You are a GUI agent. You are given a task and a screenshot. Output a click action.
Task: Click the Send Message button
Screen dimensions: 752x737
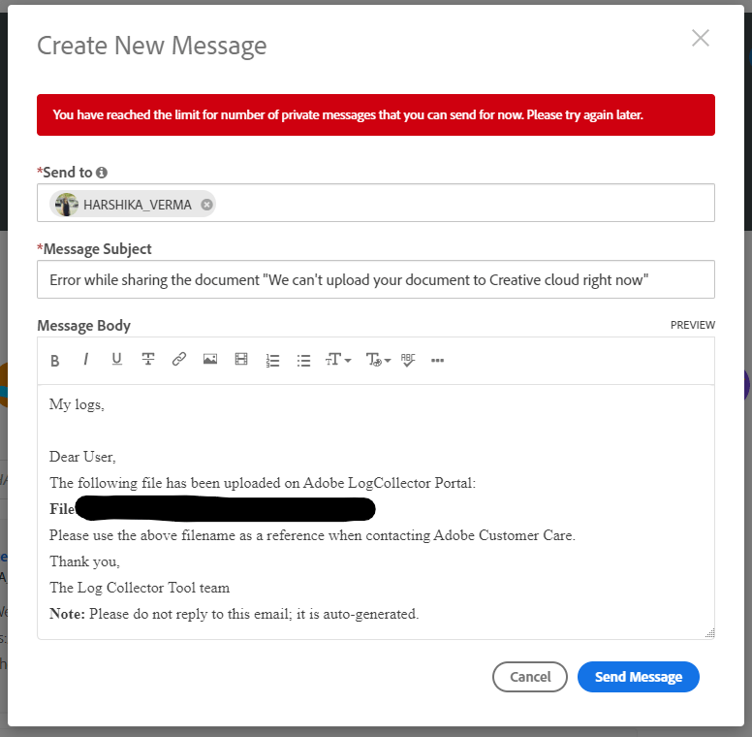point(638,677)
